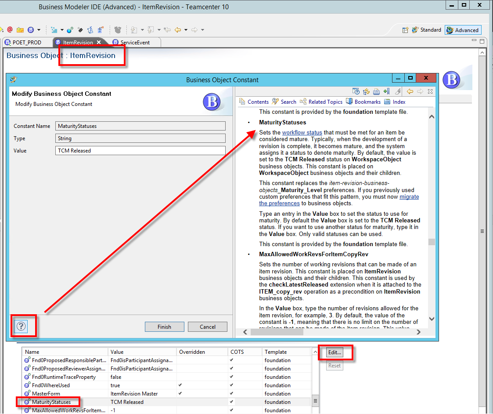
Task: Click the Template column header
Action: coord(286,352)
